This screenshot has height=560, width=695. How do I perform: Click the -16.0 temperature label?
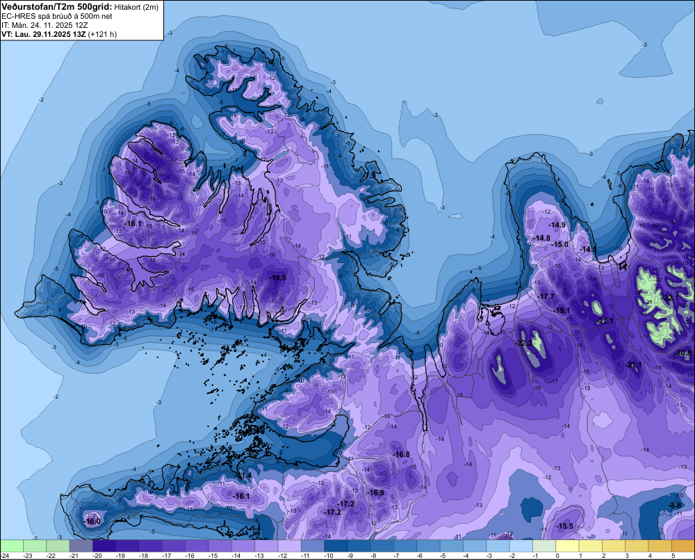(x=92, y=522)
